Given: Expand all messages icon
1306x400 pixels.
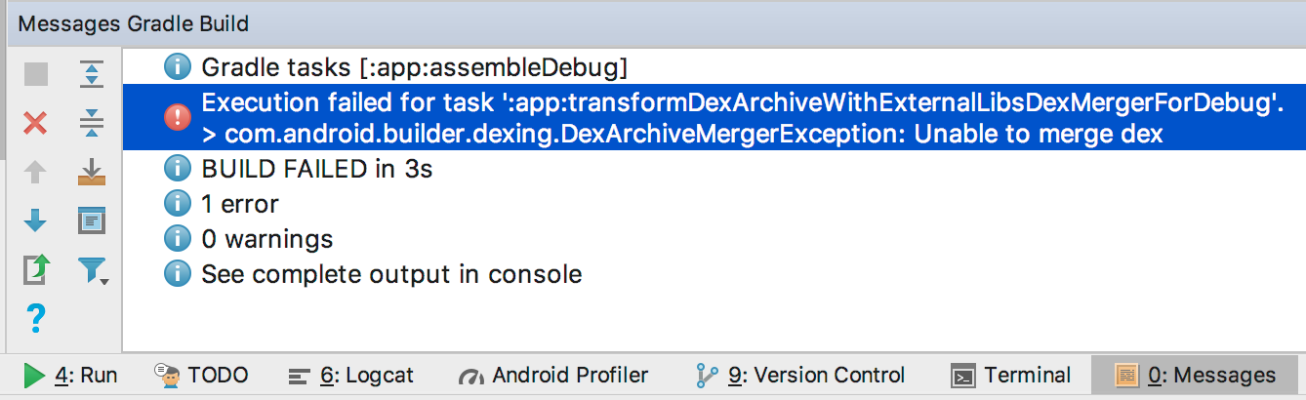Looking at the screenshot, I should pos(92,74).
